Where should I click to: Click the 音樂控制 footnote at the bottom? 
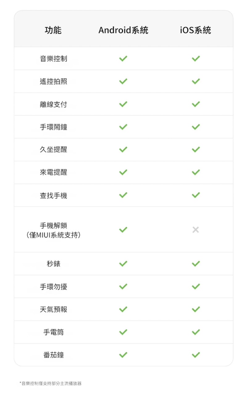click(51, 384)
